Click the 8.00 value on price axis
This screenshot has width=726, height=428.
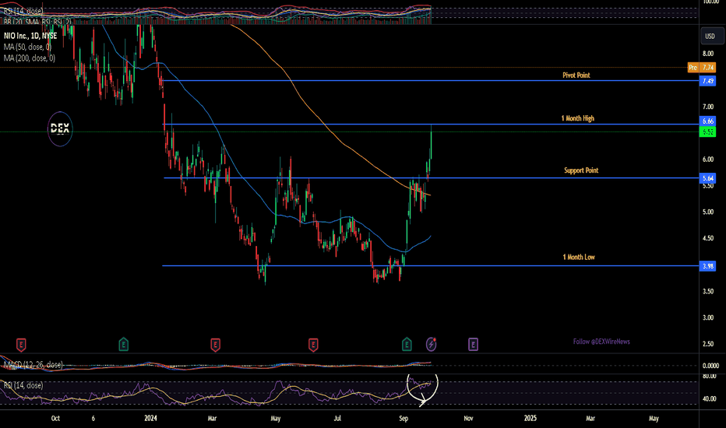[708, 54]
